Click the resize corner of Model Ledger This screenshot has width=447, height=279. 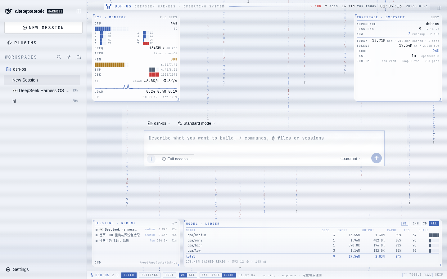[x=440, y=265]
